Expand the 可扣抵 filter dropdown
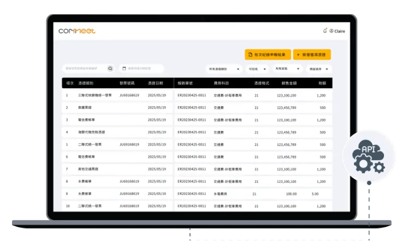 257,69
